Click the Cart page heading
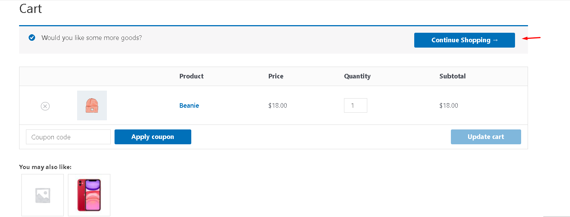570x217 pixels. pos(31,8)
